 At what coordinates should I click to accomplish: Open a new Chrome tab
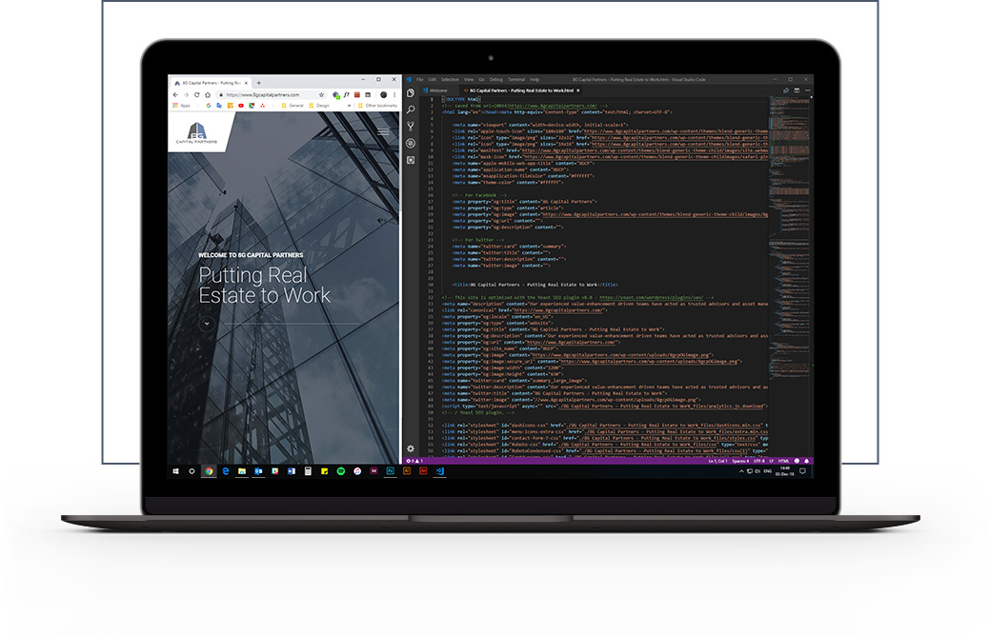tap(258, 83)
